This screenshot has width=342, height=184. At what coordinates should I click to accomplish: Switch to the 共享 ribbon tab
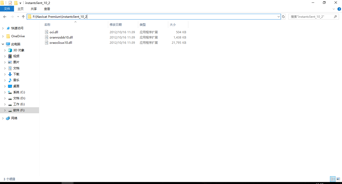click(x=34, y=9)
